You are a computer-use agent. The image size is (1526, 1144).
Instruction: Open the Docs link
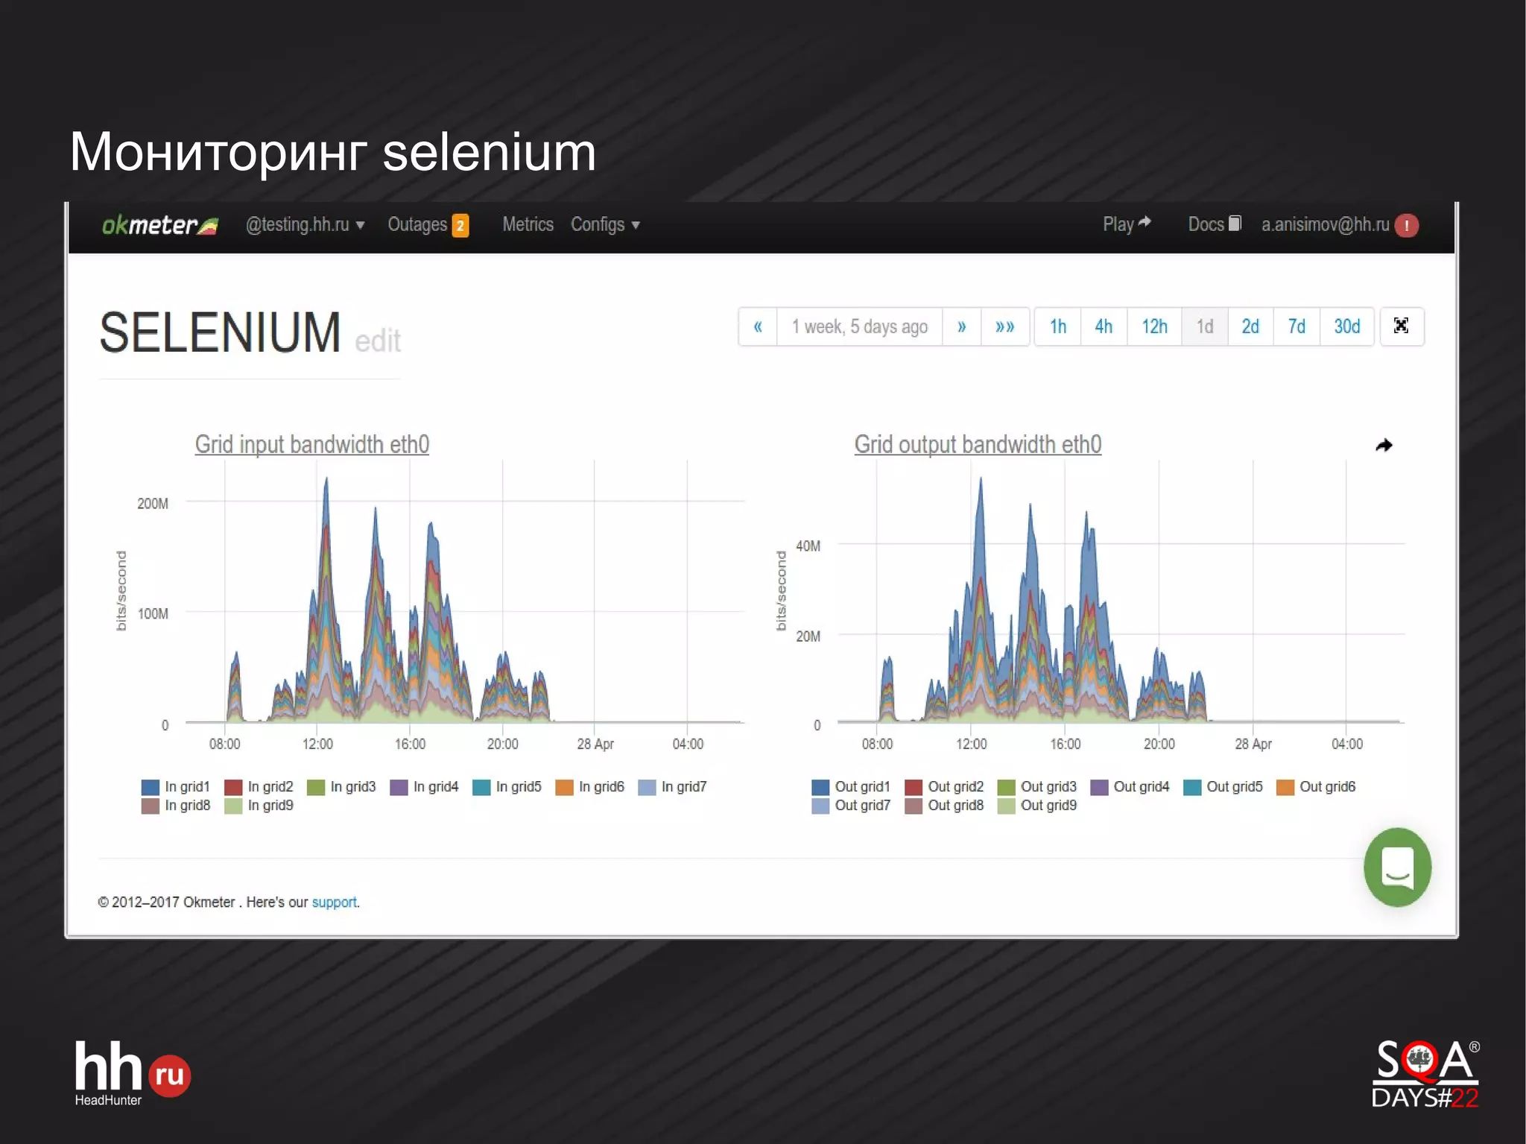[1214, 224]
